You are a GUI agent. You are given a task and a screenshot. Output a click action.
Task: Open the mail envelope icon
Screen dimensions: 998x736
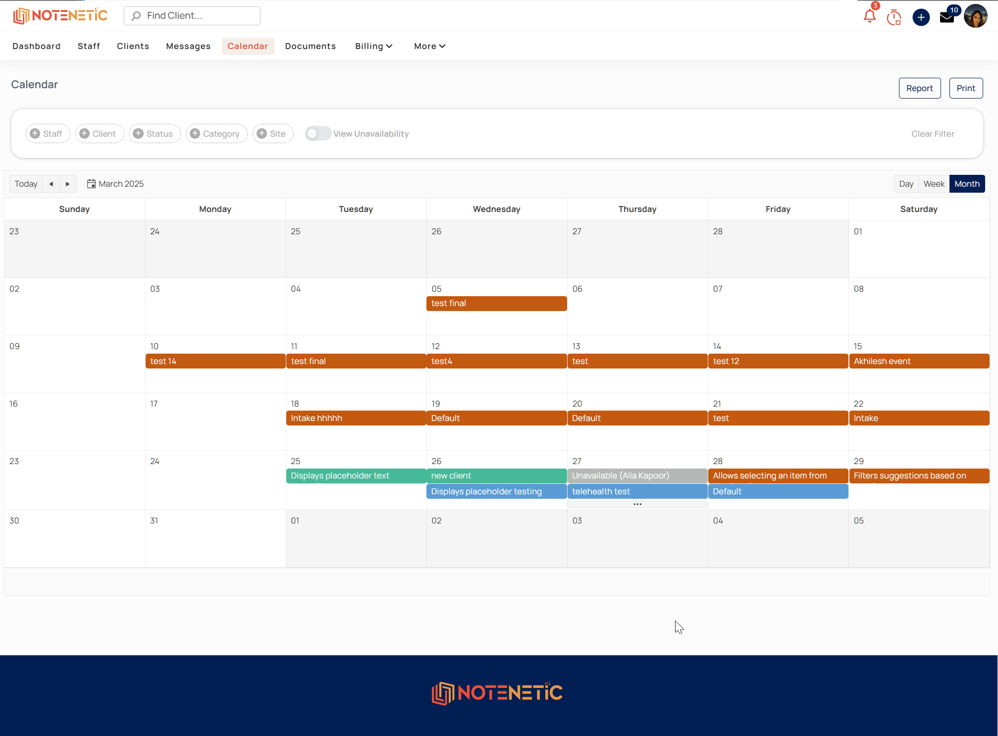(x=946, y=17)
